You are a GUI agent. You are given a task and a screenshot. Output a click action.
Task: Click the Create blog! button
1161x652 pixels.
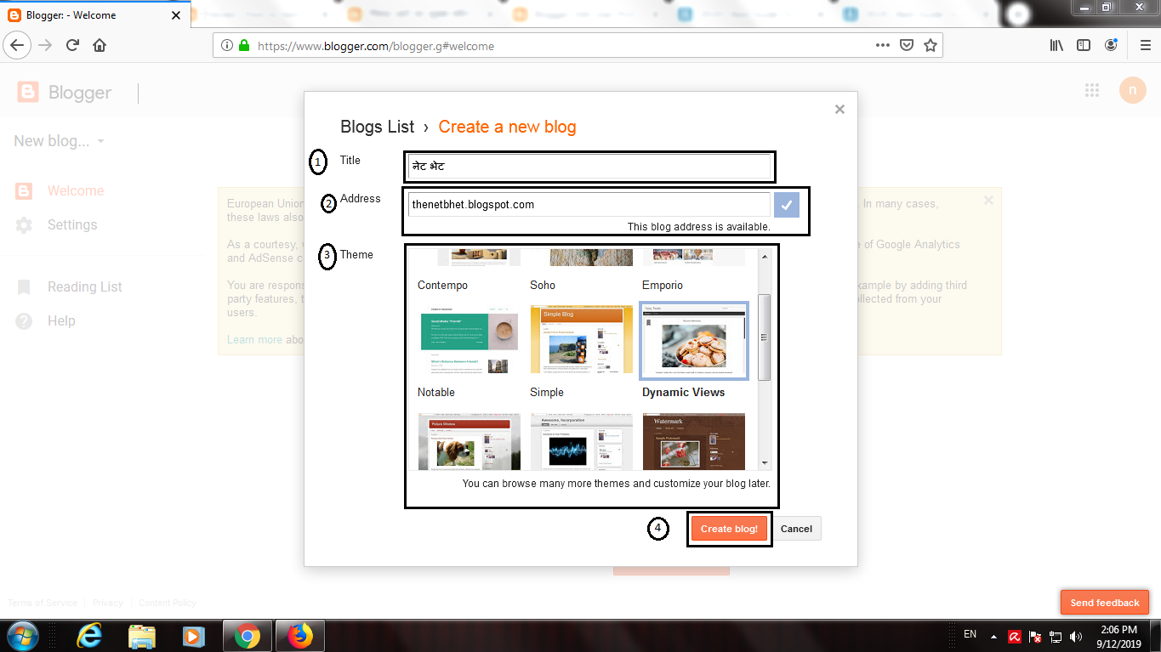pos(729,529)
